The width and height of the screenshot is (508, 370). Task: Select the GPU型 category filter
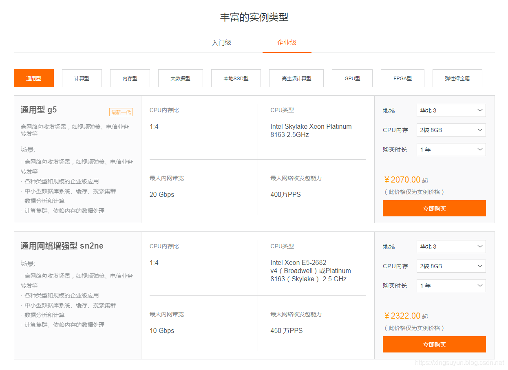pos(352,78)
